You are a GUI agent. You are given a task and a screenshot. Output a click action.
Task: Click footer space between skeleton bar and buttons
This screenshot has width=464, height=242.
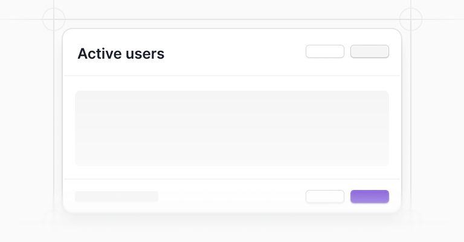[x=232, y=197]
